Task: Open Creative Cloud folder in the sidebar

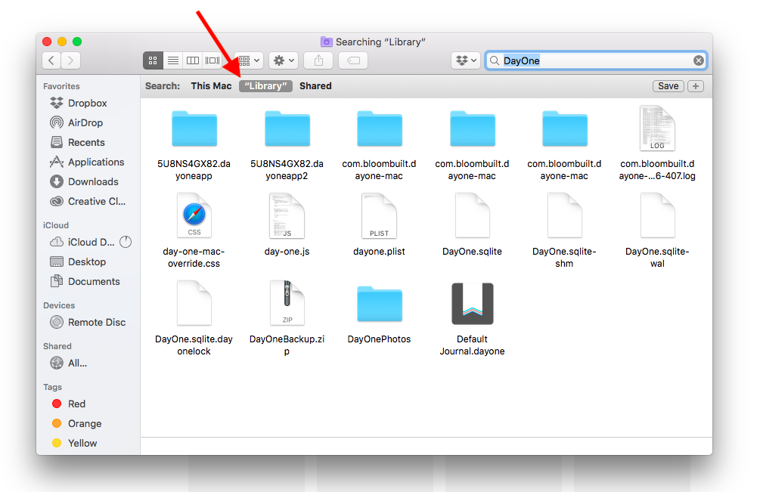Action: [x=88, y=201]
